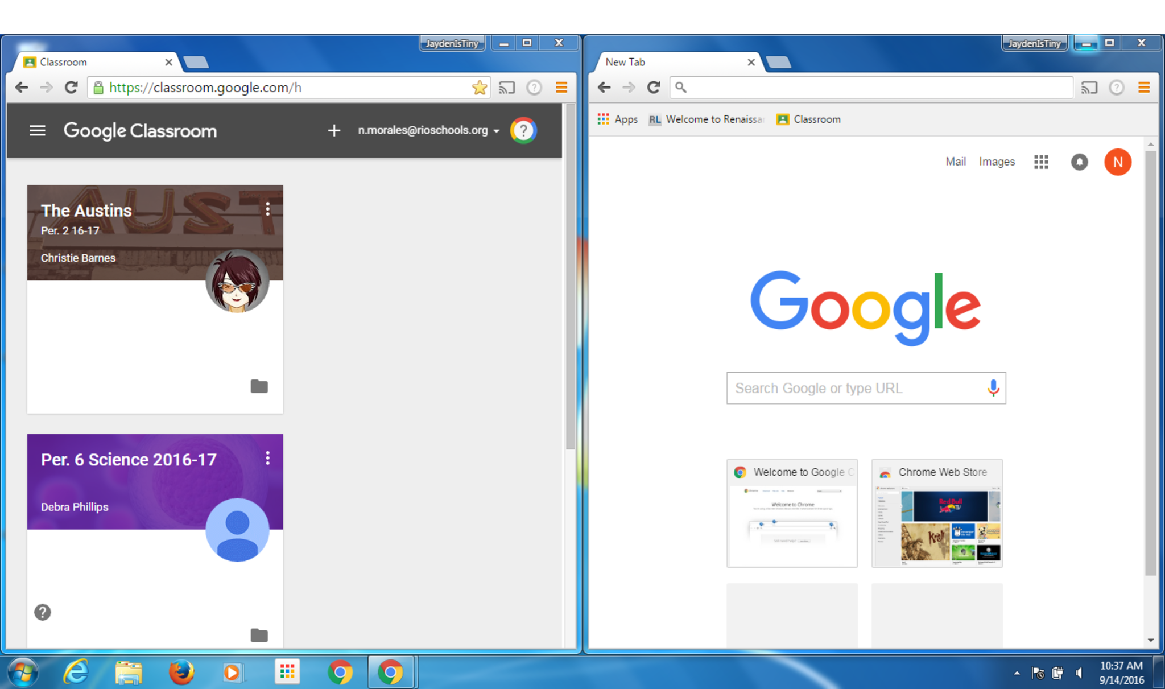This screenshot has height=689, width=1165.
Task: Open Chrome menu in New Tab window
Action: (1143, 88)
